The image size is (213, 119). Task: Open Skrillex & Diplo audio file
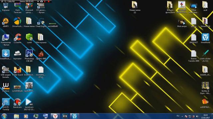tap(205, 88)
